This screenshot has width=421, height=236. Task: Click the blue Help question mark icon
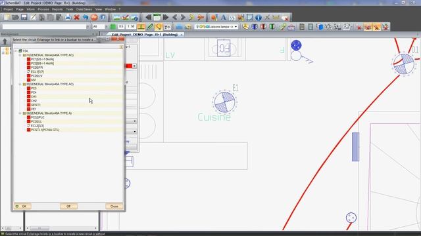click(103, 18)
